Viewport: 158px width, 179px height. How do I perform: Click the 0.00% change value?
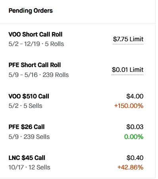pyautogui.click(x=134, y=137)
